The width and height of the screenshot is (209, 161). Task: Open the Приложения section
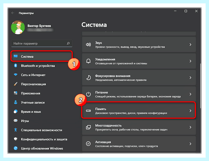(x=31, y=93)
